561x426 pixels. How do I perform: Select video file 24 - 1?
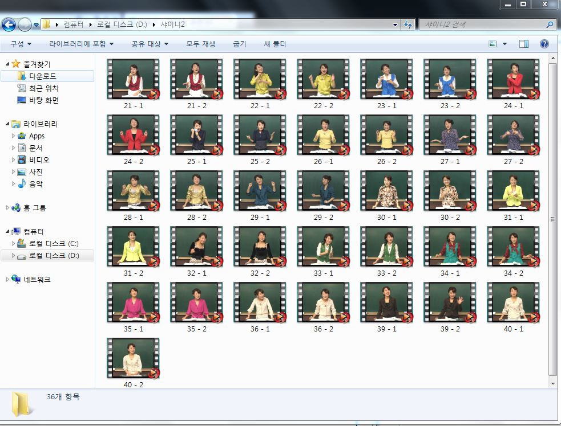tap(513, 84)
